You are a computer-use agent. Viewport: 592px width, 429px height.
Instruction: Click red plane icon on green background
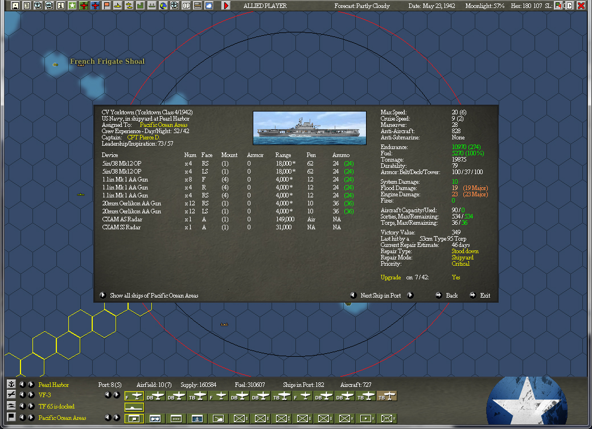84,6
